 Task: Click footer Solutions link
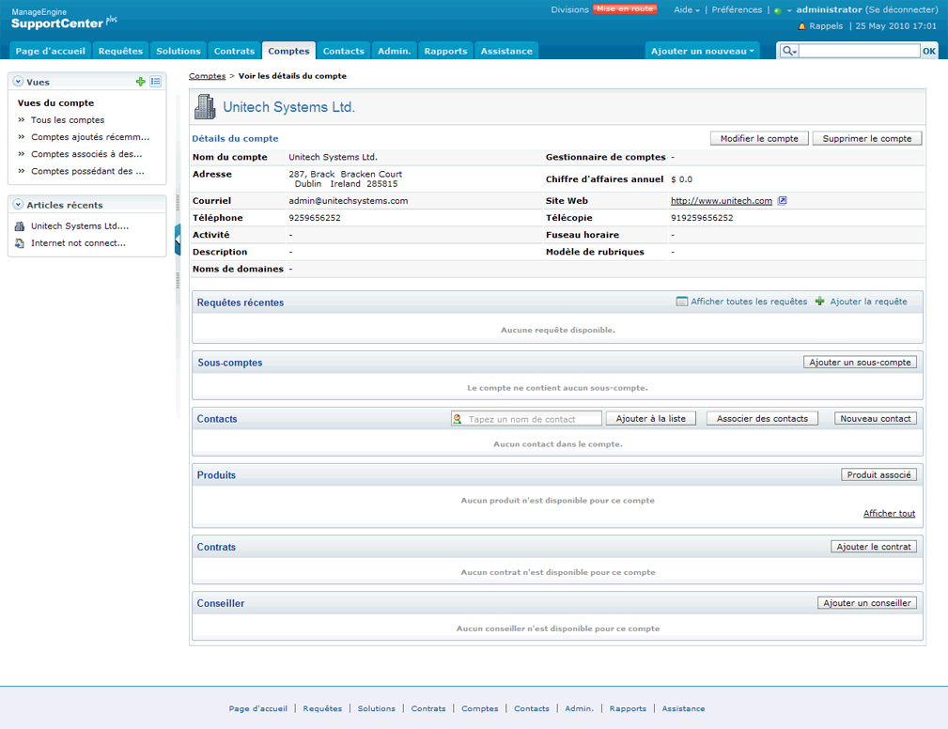[376, 708]
